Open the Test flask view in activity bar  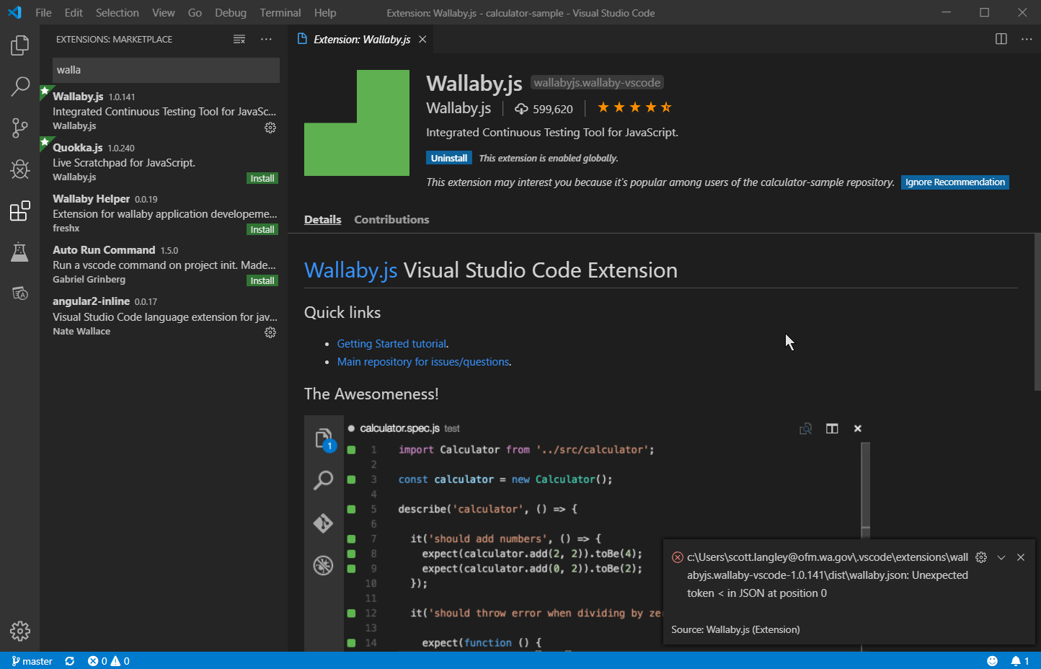tap(19, 252)
